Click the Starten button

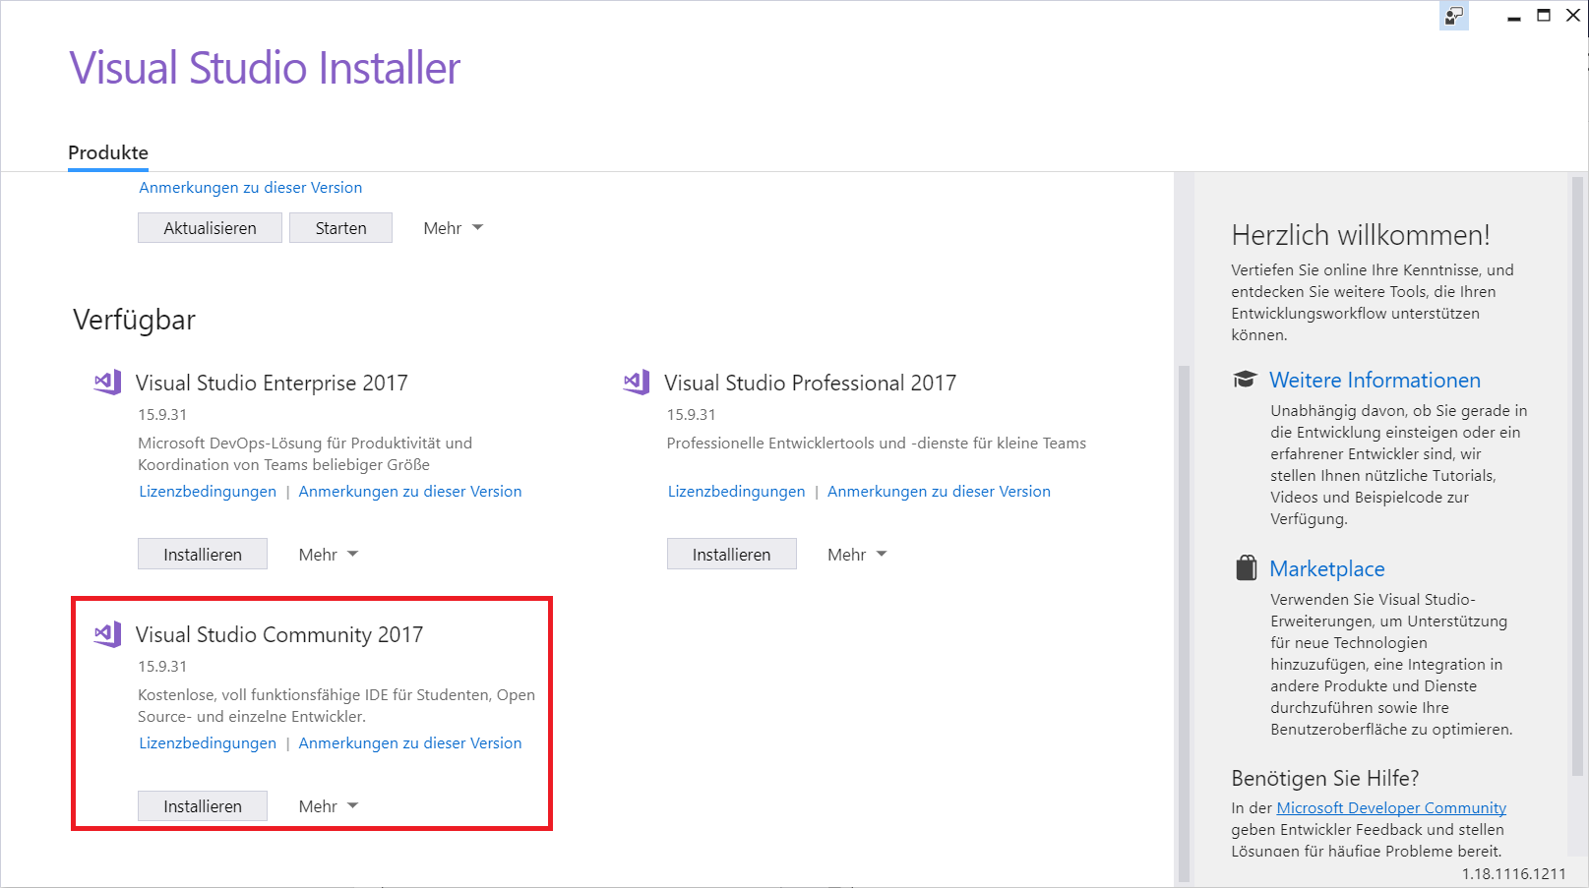point(340,228)
